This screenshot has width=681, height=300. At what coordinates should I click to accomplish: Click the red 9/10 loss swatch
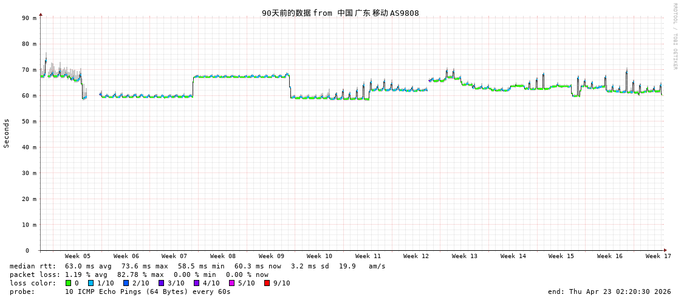(x=267, y=283)
